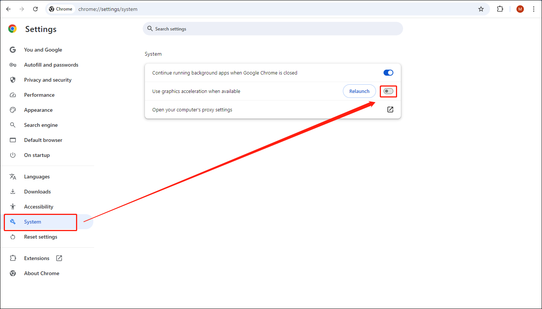The image size is (542, 309).
Task: Click the Accessibility person icon
Action: tap(13, 207)
